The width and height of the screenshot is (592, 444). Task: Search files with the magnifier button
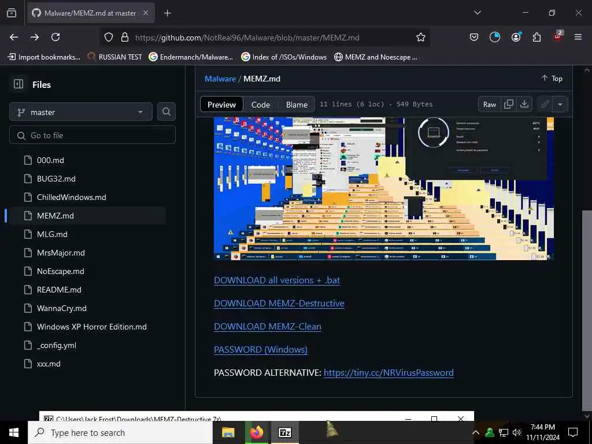click(166, 112)
